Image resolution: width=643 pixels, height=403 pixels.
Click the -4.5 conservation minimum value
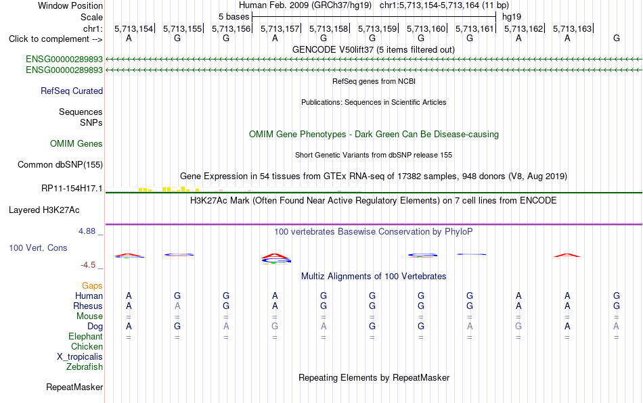click(88, 265)
